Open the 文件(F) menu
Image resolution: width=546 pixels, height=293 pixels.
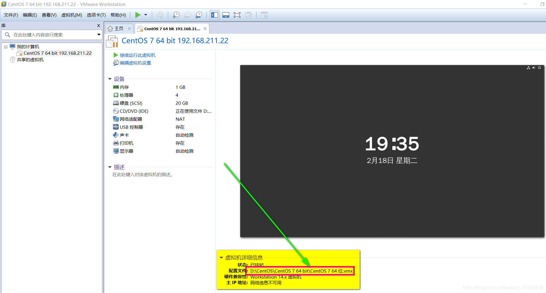pos(11,15)
